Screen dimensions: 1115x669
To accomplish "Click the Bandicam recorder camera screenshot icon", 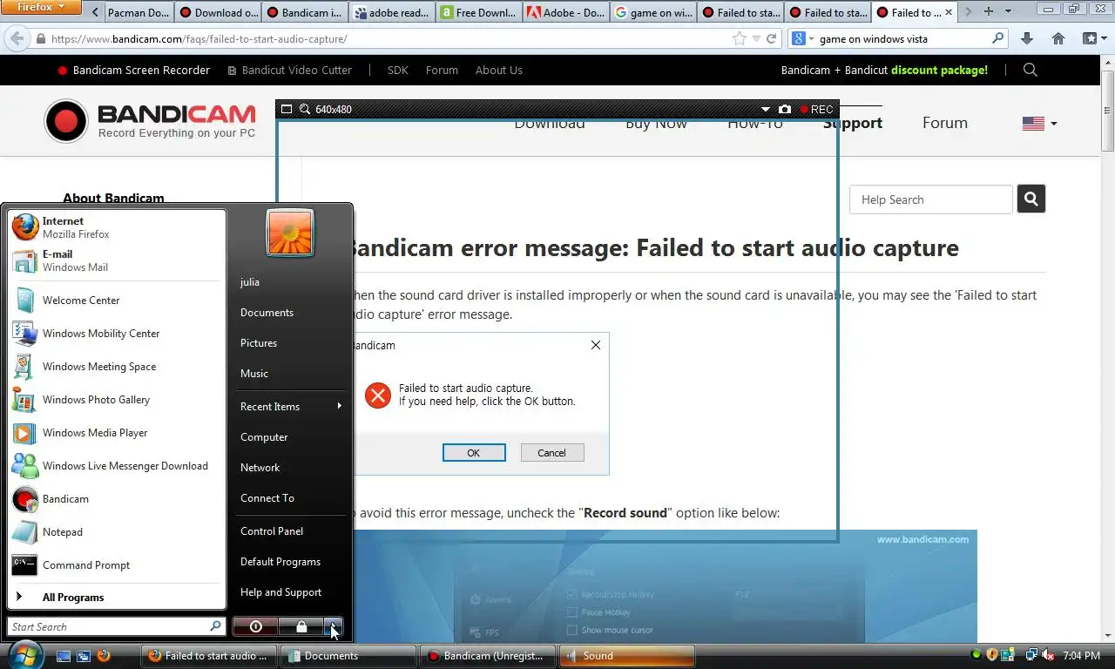I will pos(785,110).
